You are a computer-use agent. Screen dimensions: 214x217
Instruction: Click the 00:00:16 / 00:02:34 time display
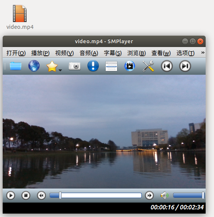(177, 207)
